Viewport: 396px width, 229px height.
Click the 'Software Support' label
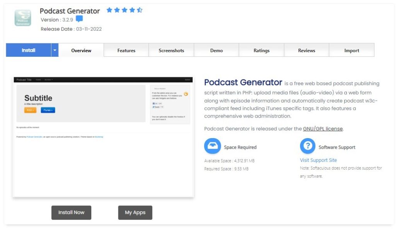[x=337, y=147]
